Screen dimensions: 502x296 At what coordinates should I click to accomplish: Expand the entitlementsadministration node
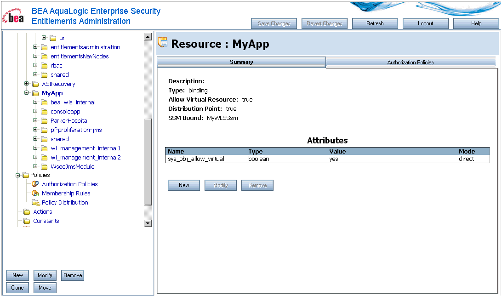point(35,47)
